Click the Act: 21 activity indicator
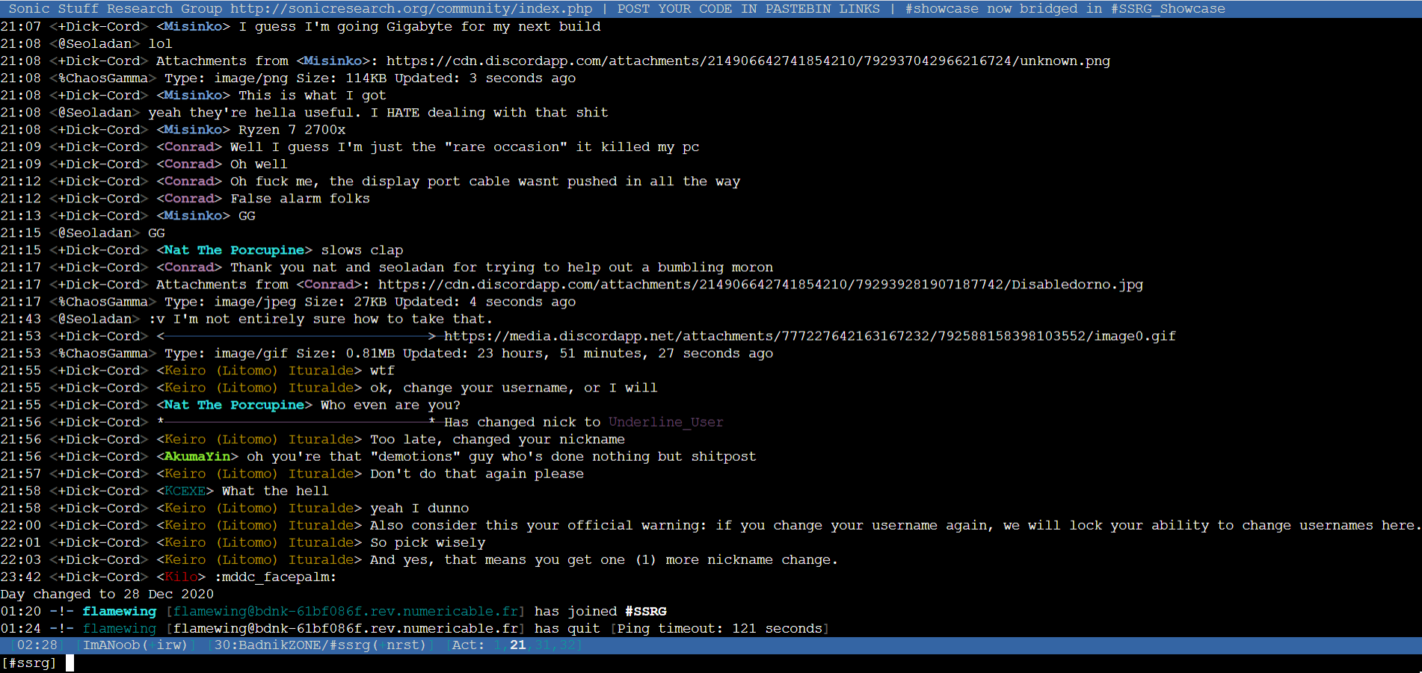The height and width of the screenshot is (673, 1422). point(517,645)
